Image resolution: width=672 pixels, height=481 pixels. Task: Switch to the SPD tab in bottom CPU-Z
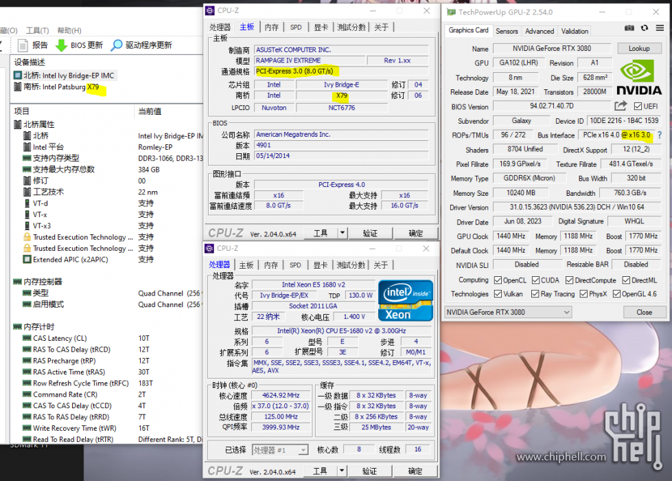click(x=295, y=265)
